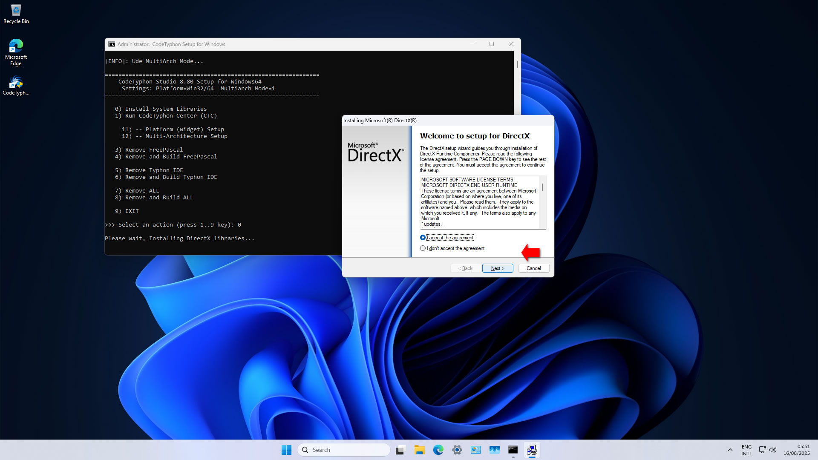Click "6) Remove and Build Typhon IDE" line
Screen dimensions: 818x460
[166, 177]
